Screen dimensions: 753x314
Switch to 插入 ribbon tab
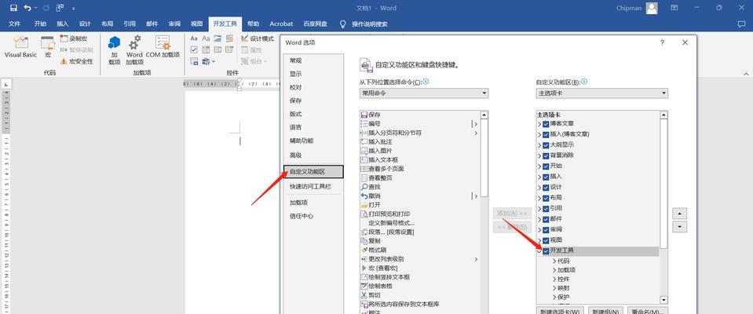click(x=63, y=24)
